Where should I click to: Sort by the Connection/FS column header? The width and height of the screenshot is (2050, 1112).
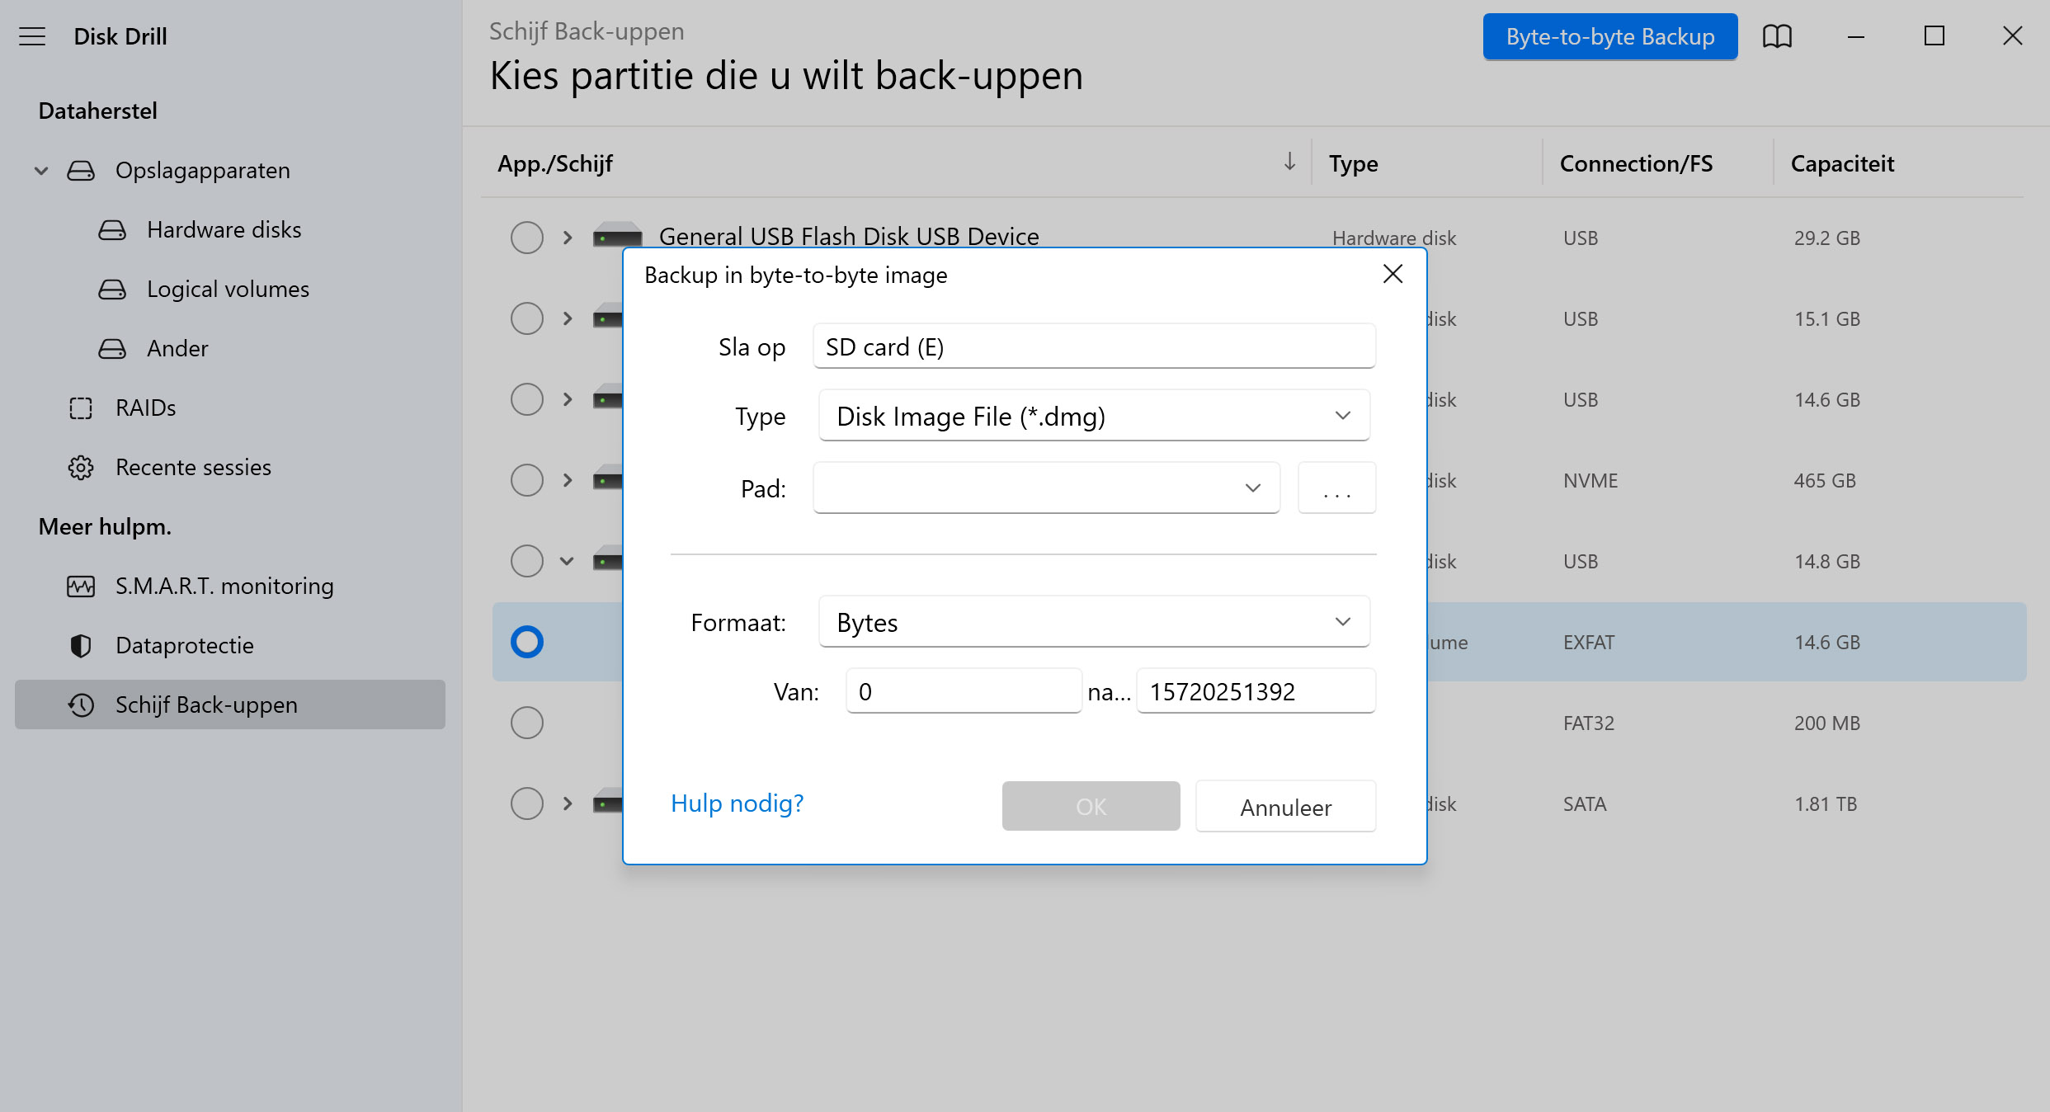1636,163
